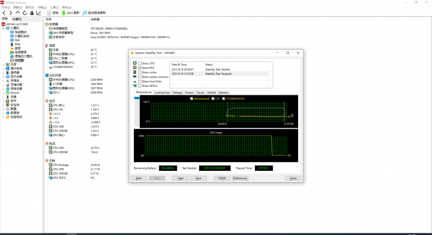Open the 报告 report toolbar item
The width and height of the screenshot is (432, 235).
pyautogui.click(x=53, y=13)
